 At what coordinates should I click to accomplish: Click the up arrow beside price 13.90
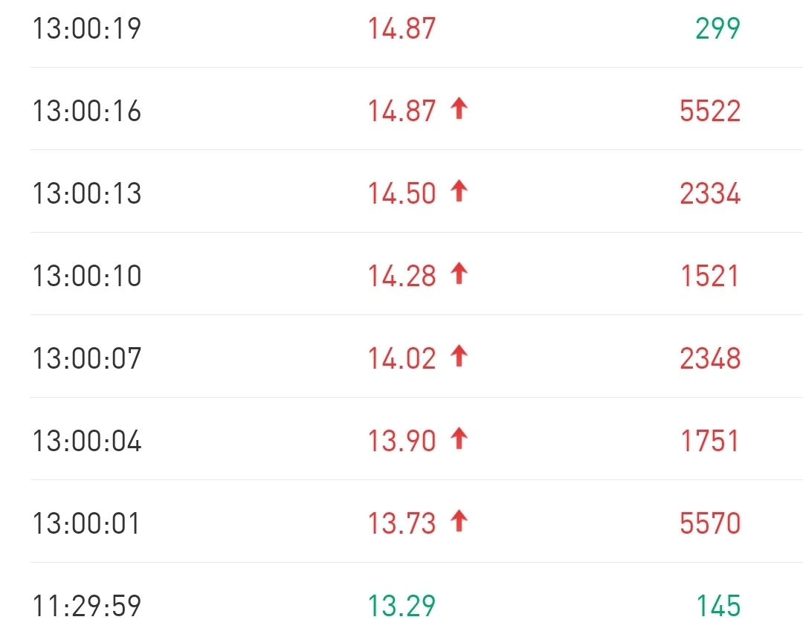click(459, 440)
